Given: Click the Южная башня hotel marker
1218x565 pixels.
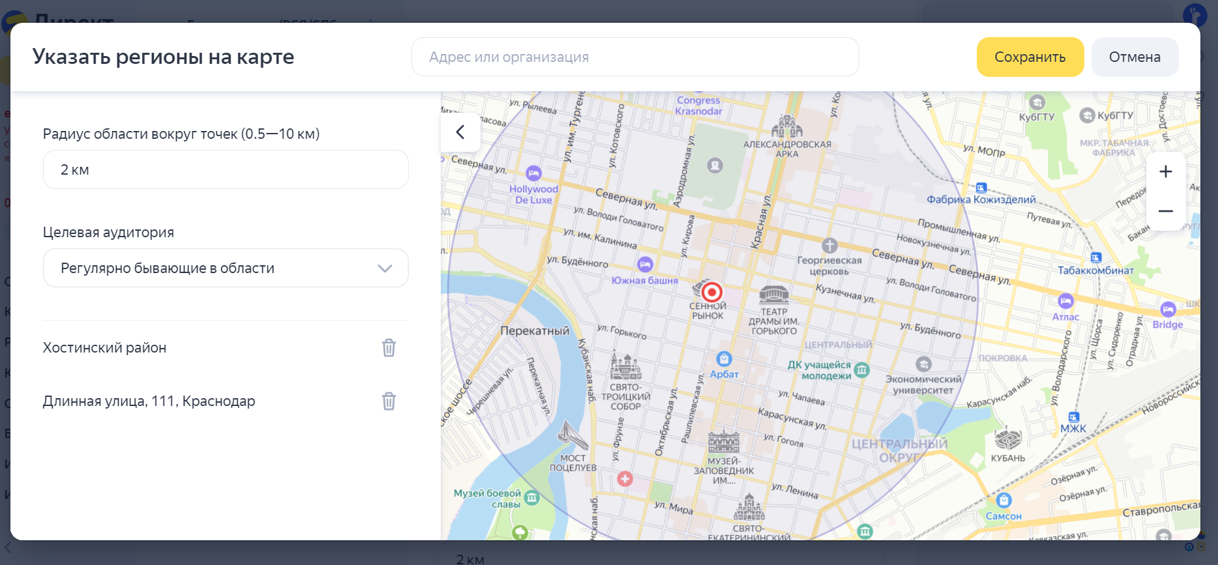Looking at the screenshot, I should (645, 264).
